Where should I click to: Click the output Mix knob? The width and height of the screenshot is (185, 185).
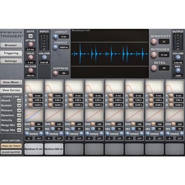click(x=178, y=70)
